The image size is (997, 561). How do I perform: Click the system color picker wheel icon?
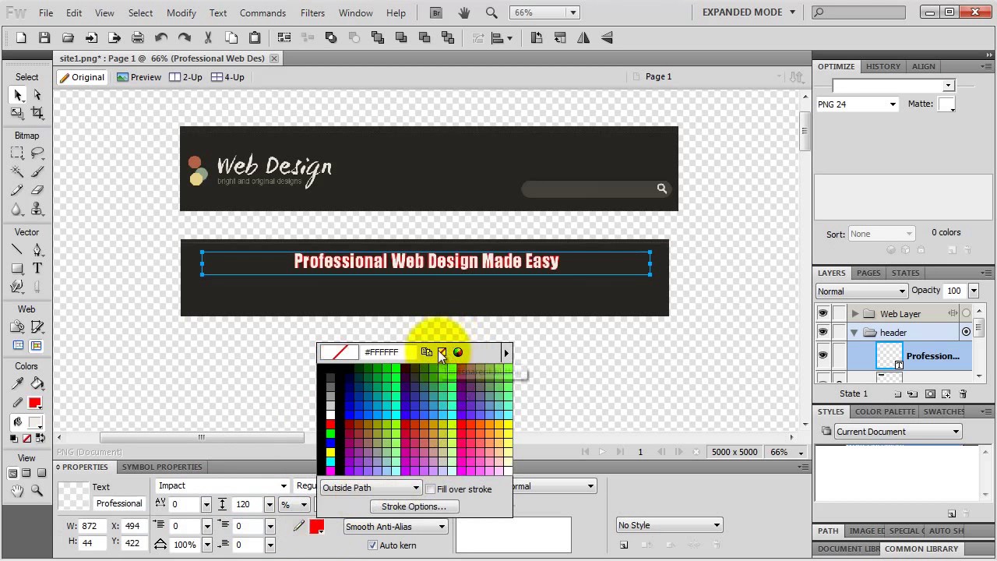point(458,353)
